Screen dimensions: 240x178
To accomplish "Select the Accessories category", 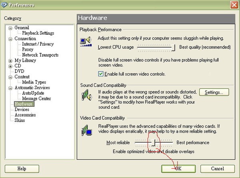I will 25,115.
